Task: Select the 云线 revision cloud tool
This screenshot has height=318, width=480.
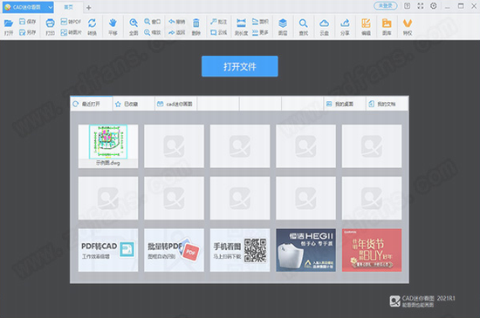Action: pos(218,32)
